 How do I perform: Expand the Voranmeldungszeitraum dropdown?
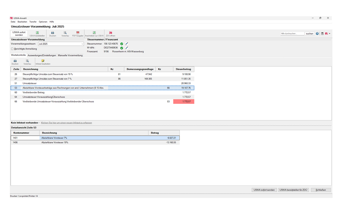[x=82, y=44]
